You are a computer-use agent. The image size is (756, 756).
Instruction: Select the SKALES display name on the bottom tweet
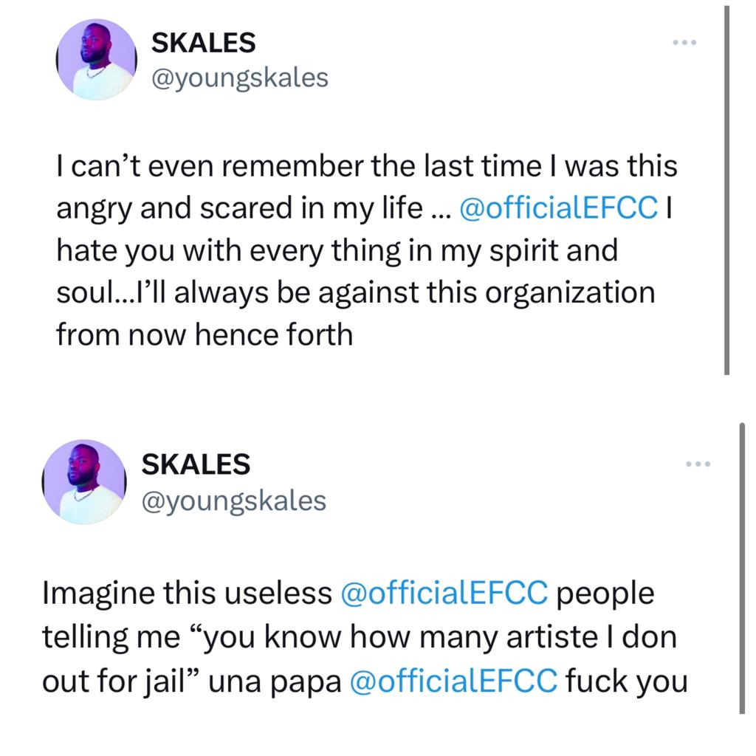pyautogui.click(x=194, y=466)
